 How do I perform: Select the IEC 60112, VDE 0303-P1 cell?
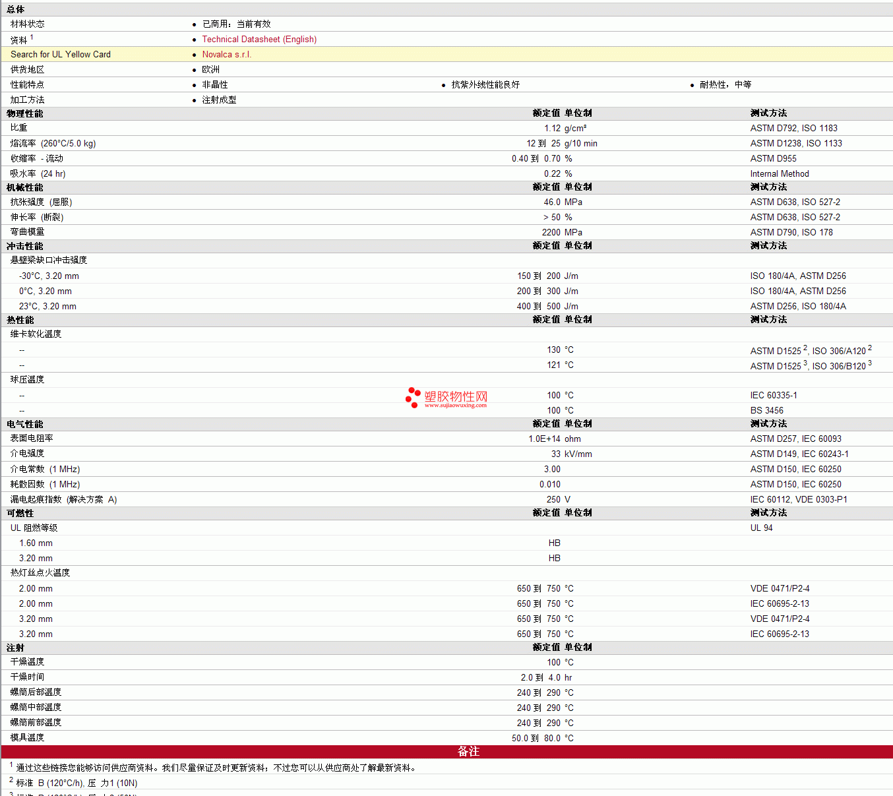pyautogui.click(x=799, y=499)
